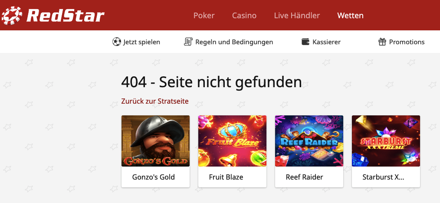Viewport: 440px width, 203px height.
Task: Open the Promotions text link
Action: pyautogui.click(x=407, y=42)
